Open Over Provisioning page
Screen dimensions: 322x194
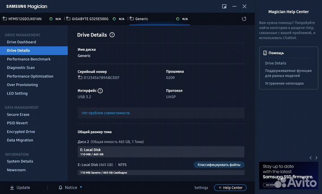(22, 85)
